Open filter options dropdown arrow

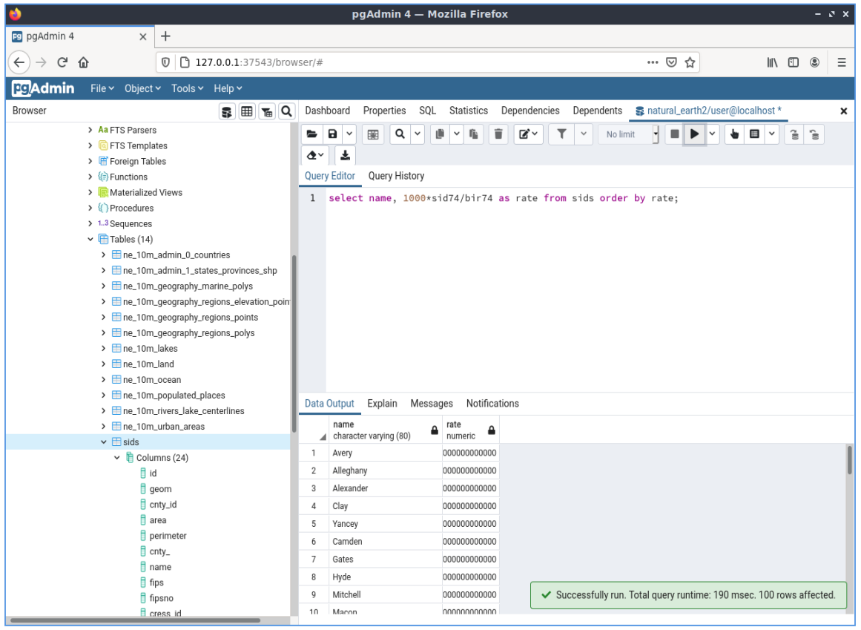tap(584, 134)
